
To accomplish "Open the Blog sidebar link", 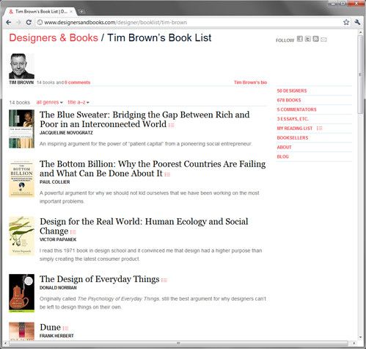I will [x=282, y=156].
